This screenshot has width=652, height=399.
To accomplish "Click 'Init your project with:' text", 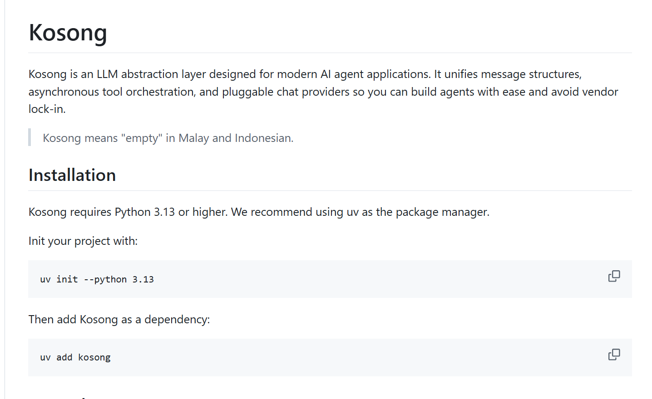I will 83,241.
